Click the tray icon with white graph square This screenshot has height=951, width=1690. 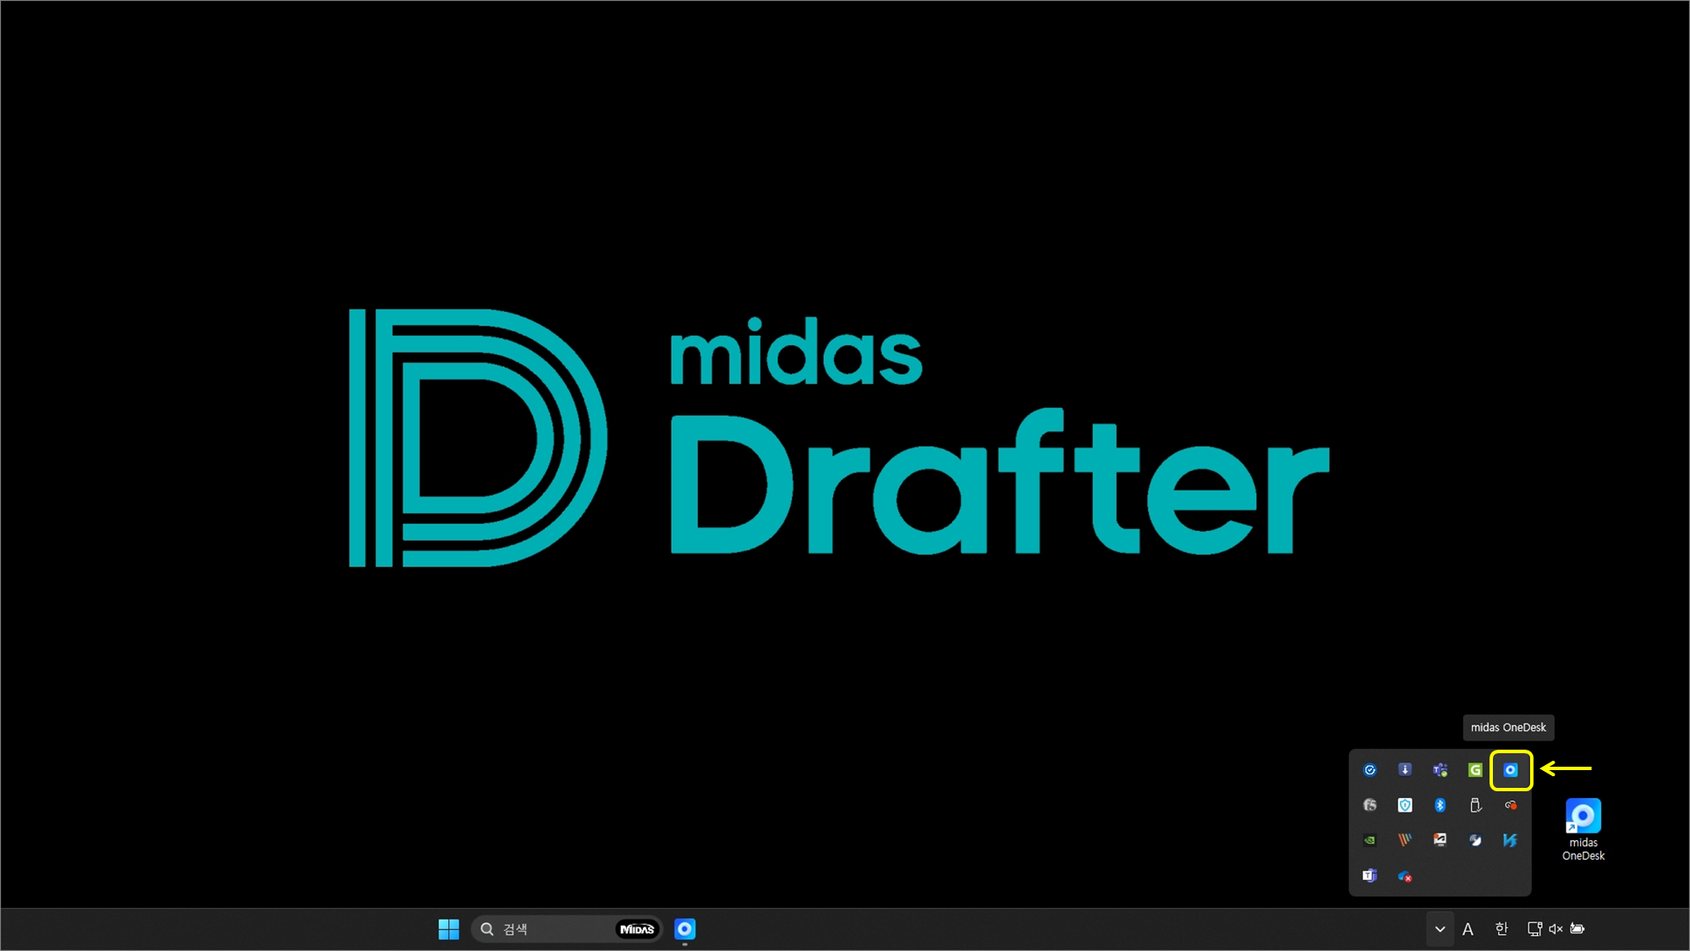coord(1440,839)
